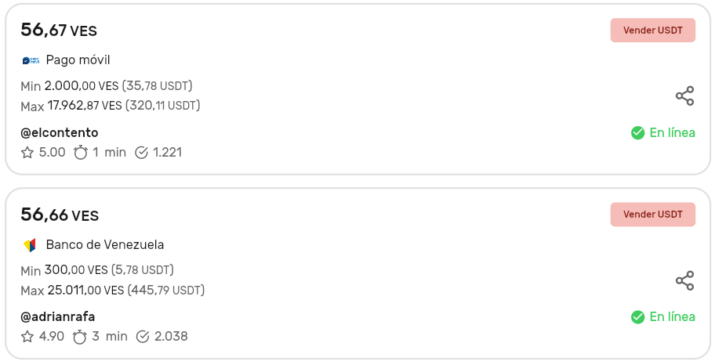Open the @elcontento trader profile
Image resolution: width=715 pixels, height=361 pixels.
point(60,132)
